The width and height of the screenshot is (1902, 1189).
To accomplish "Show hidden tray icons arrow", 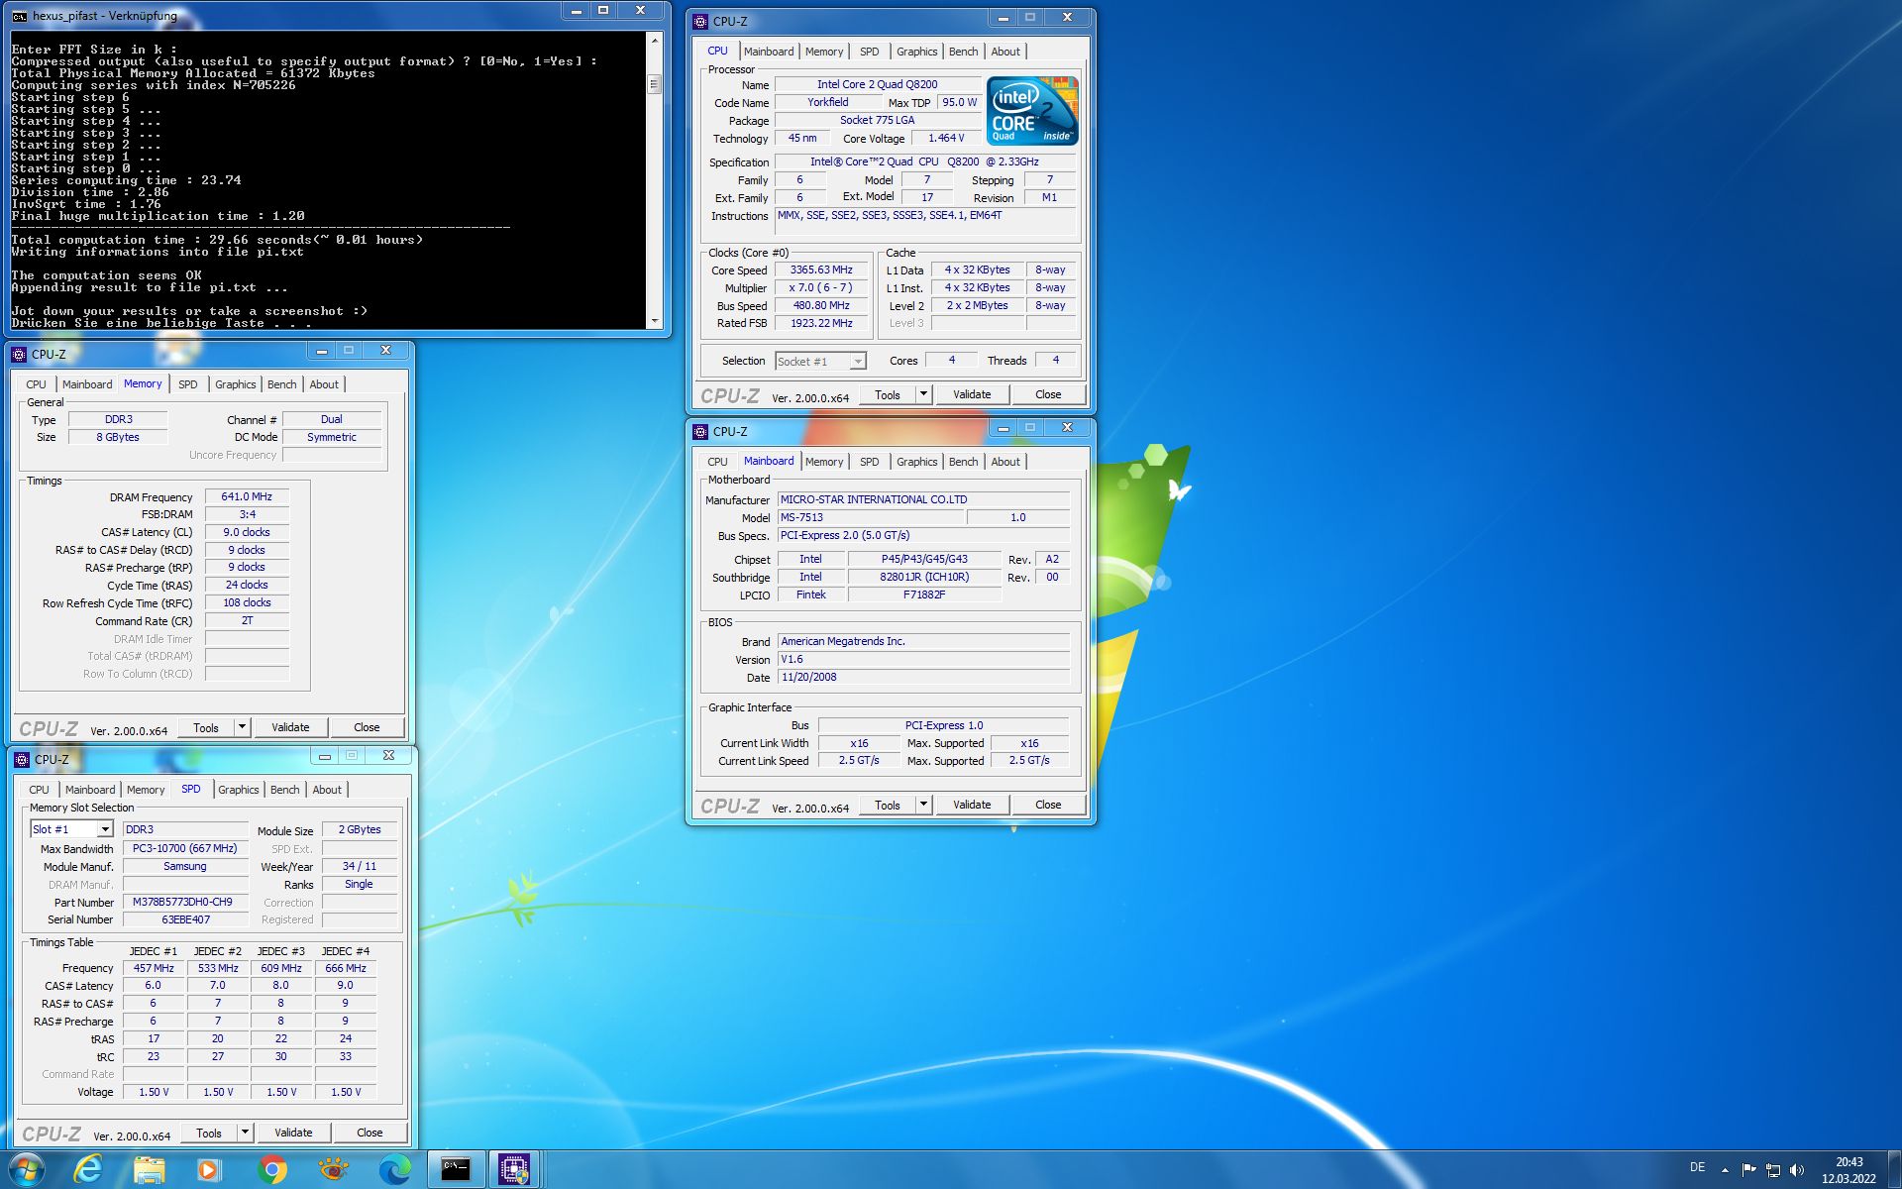I will click(1725, 1170).
